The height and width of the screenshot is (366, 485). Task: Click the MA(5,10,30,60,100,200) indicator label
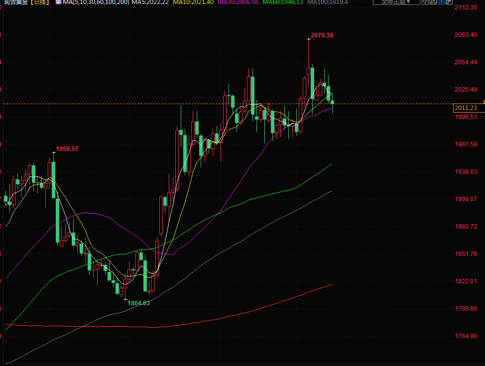(96, 2)
